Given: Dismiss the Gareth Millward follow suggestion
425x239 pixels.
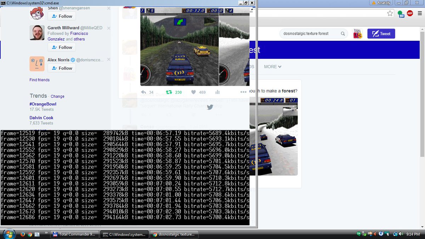Looking at the screenshot, I should (108, 28).
